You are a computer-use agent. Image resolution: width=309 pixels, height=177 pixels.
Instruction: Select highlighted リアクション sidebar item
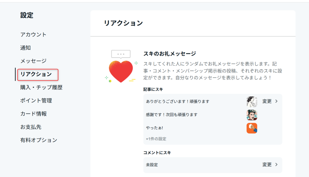coord(36,74)
